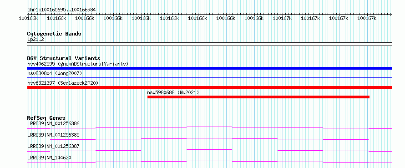Click the red nsv6321397 variant bar
405x168 pixels.
209,87
